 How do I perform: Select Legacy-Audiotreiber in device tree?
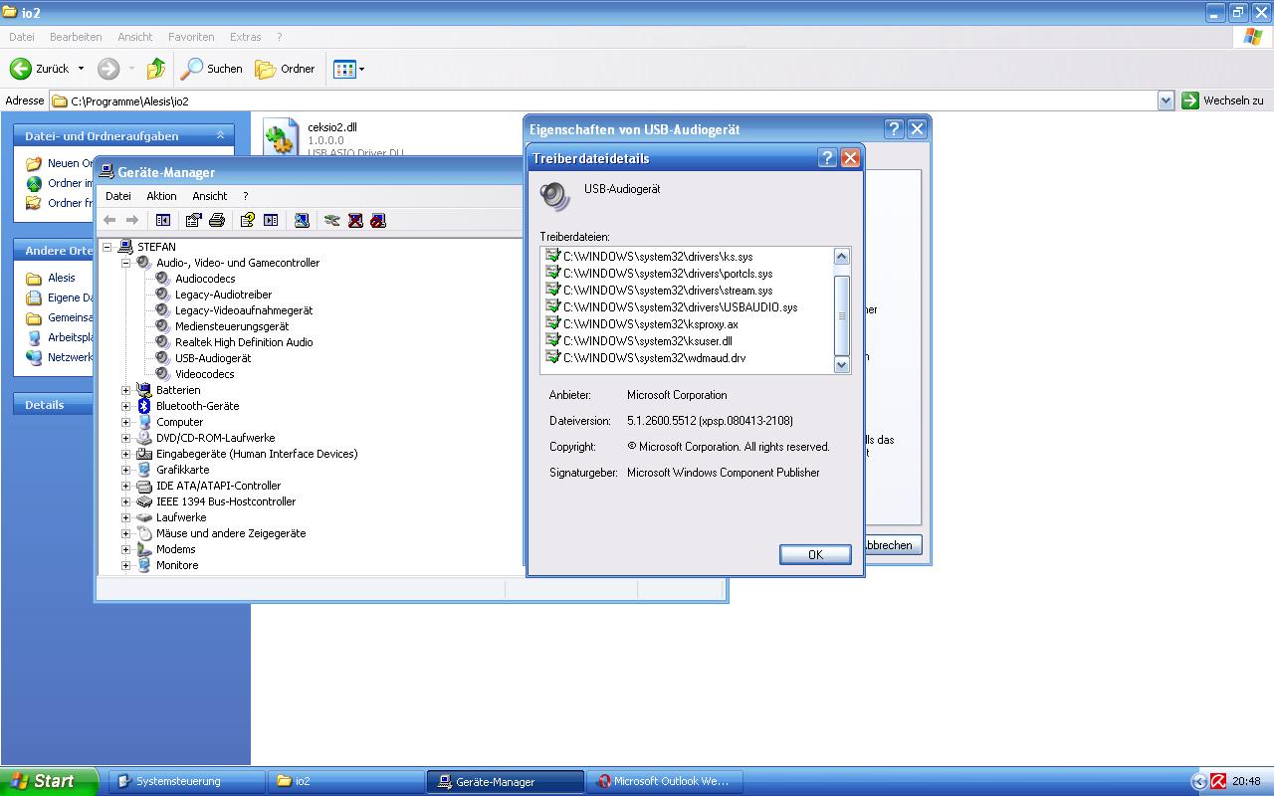click(223, 295)
